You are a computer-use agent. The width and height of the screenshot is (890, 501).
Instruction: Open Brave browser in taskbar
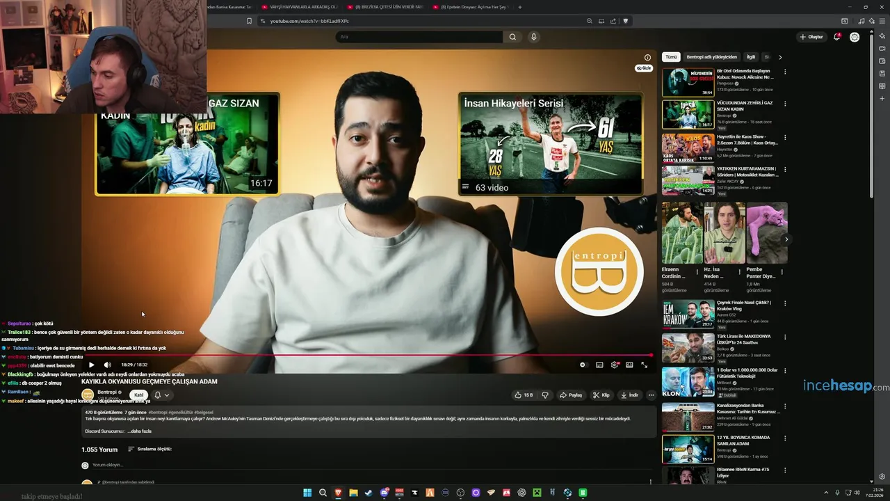tap(338, 493)
